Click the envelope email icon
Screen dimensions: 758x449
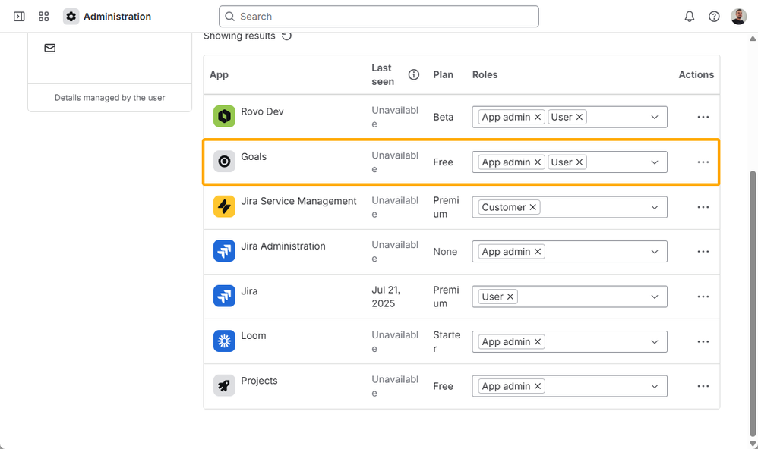[x=50, y=48]
